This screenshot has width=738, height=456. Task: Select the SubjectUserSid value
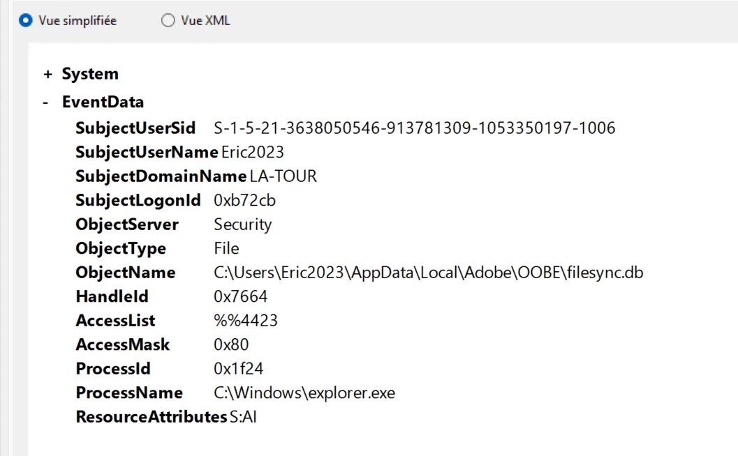point(414,128)
